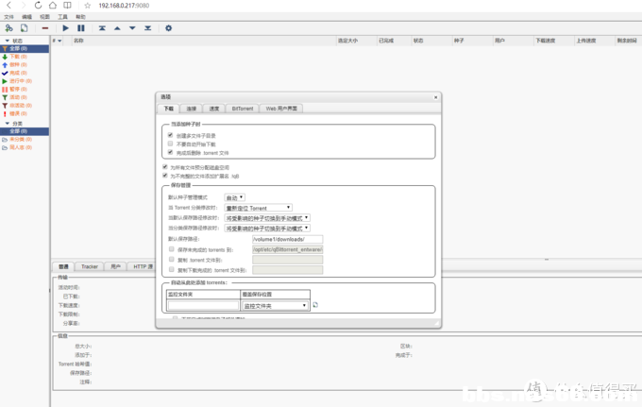
Task: Switch to the BitTorrent options tab
Action: point(243,109)
